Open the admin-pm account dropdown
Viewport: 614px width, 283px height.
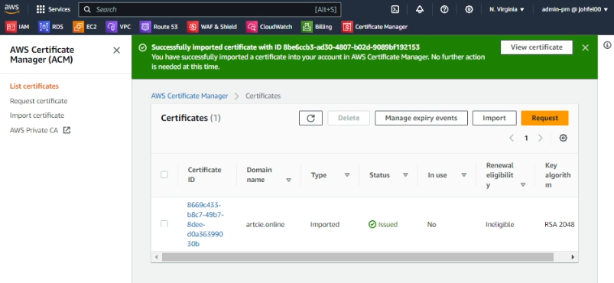[x=574, y=9]
